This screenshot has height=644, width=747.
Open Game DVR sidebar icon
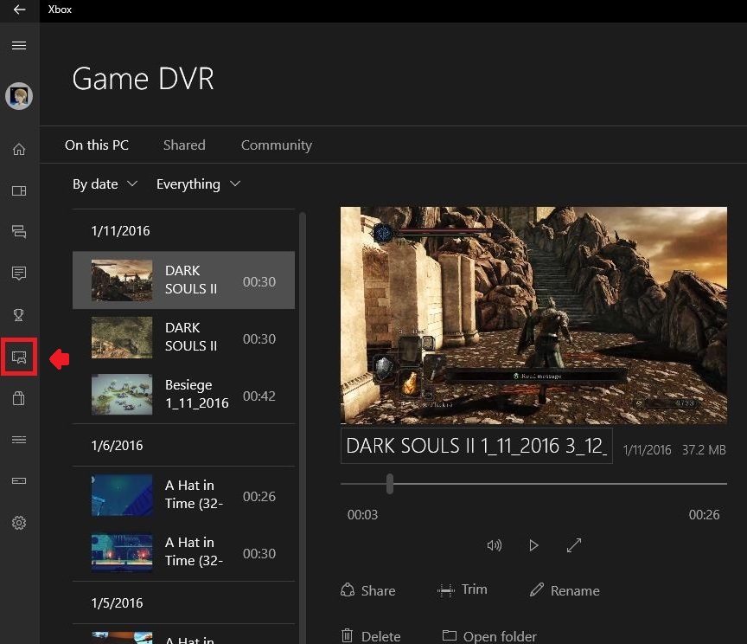click(x=19, y=357)
